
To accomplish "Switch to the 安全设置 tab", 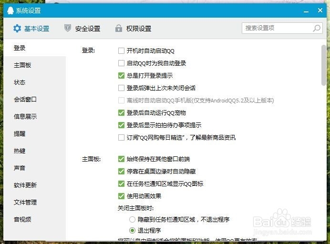I will pos(82,29).
